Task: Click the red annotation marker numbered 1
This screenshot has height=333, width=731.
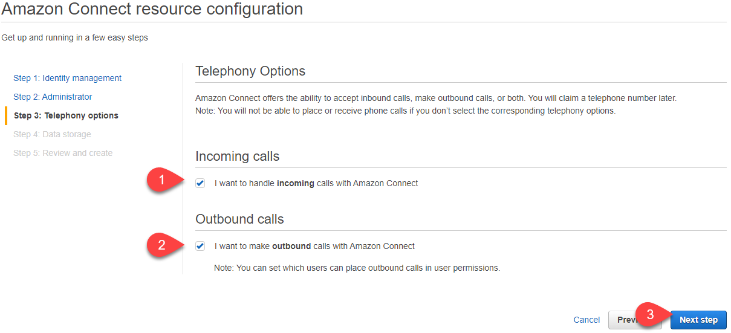Action: [x=161, y=180]
